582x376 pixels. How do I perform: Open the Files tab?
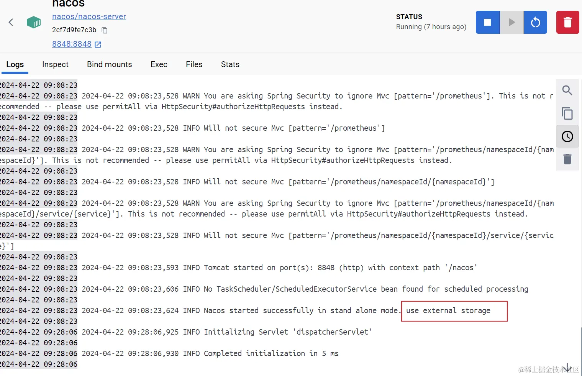pos(194,64)
